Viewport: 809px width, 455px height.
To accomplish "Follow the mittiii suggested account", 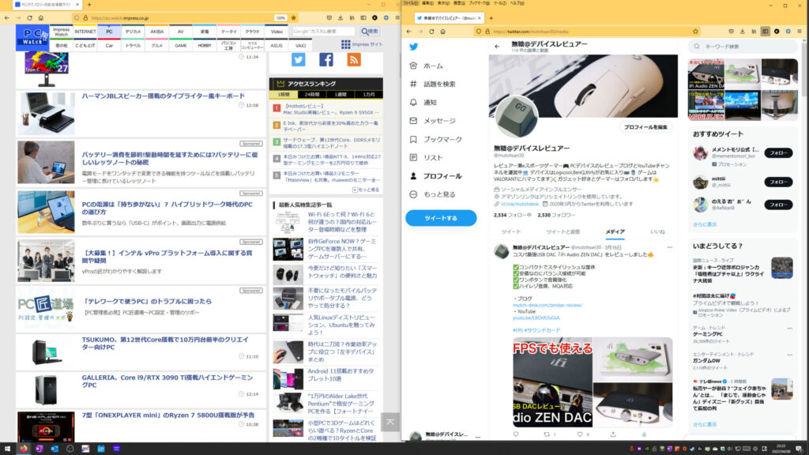I will click(x=778, y=182).
